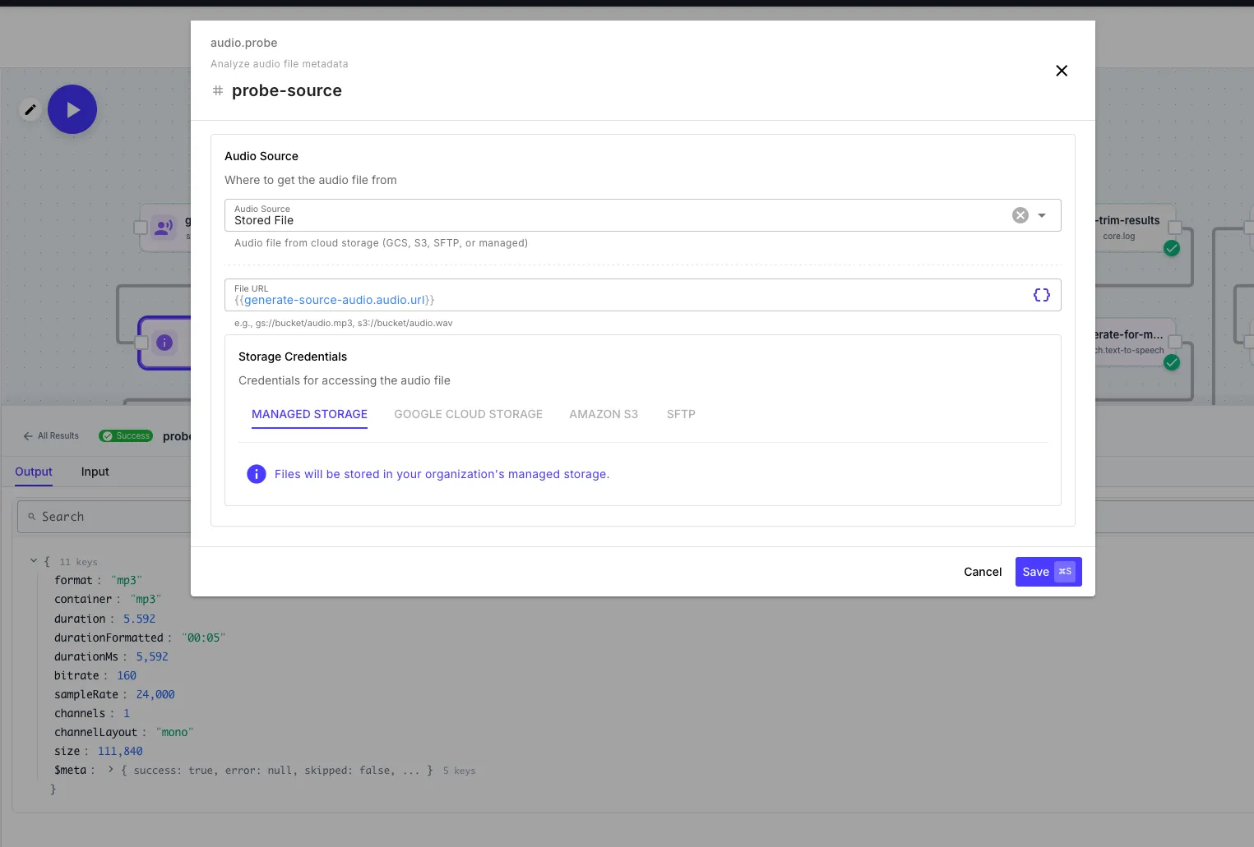Expand the $meta object in the output

[x=109, y=770]
